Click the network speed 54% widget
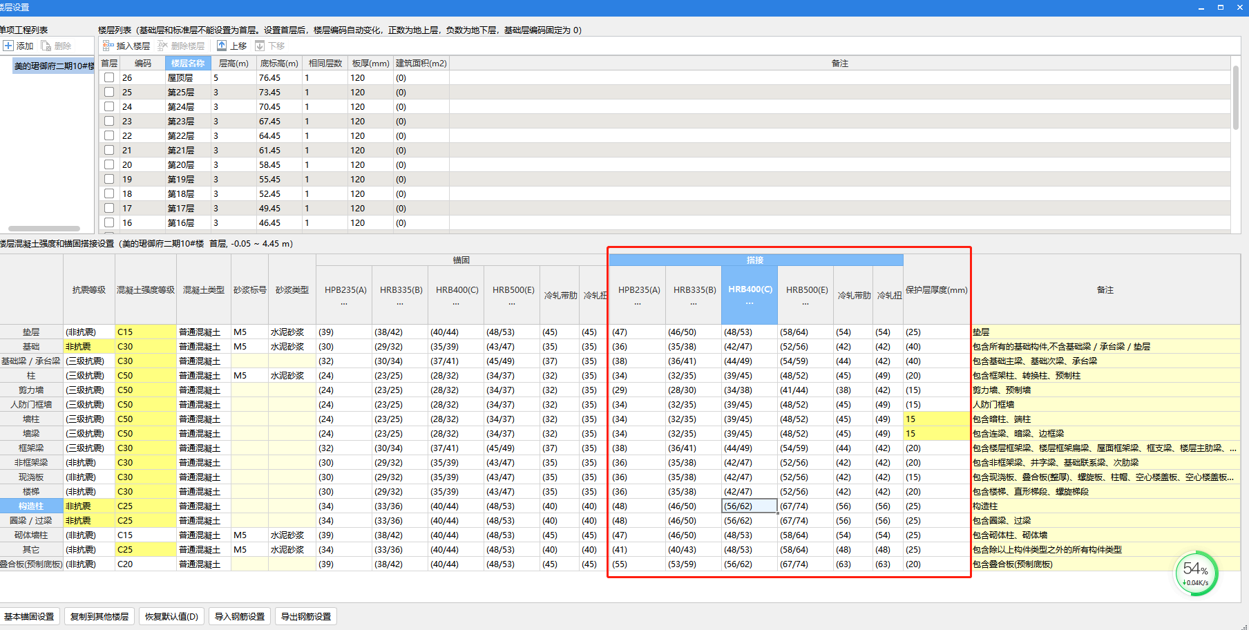 1196,573
